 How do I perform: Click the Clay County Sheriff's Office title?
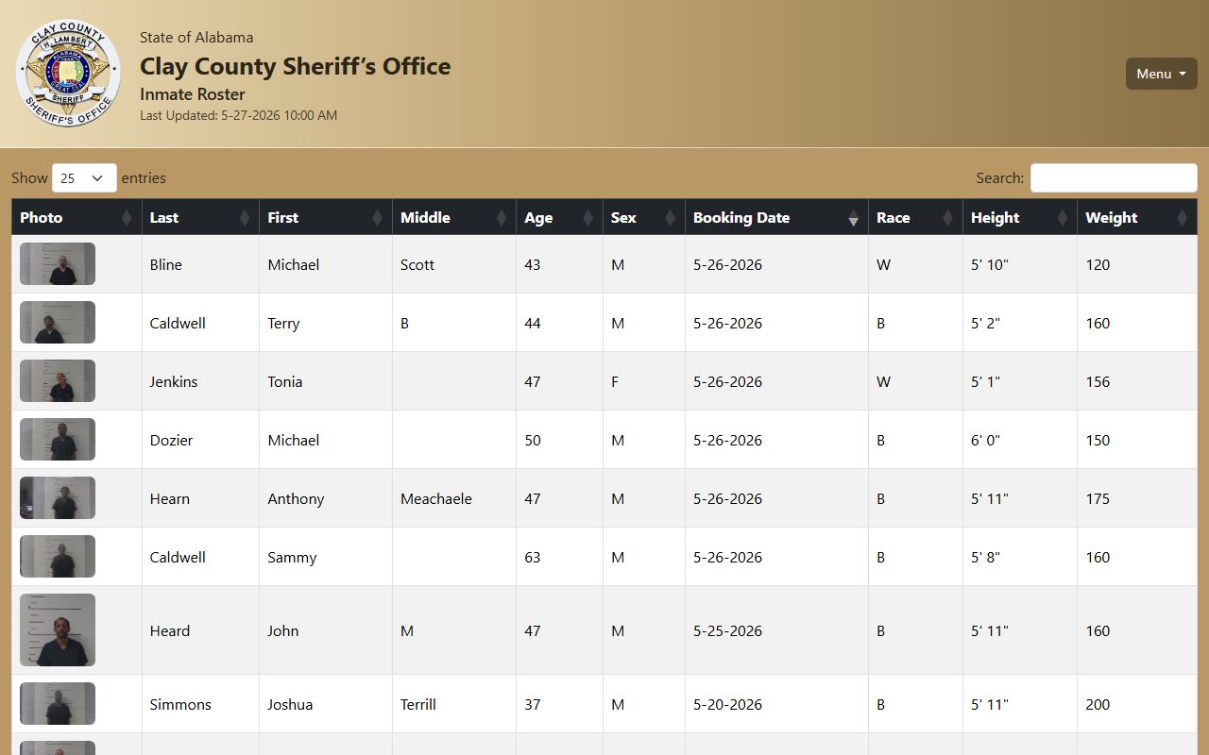[x=296, y=66]
